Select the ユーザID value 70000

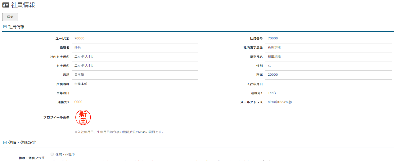79,38
